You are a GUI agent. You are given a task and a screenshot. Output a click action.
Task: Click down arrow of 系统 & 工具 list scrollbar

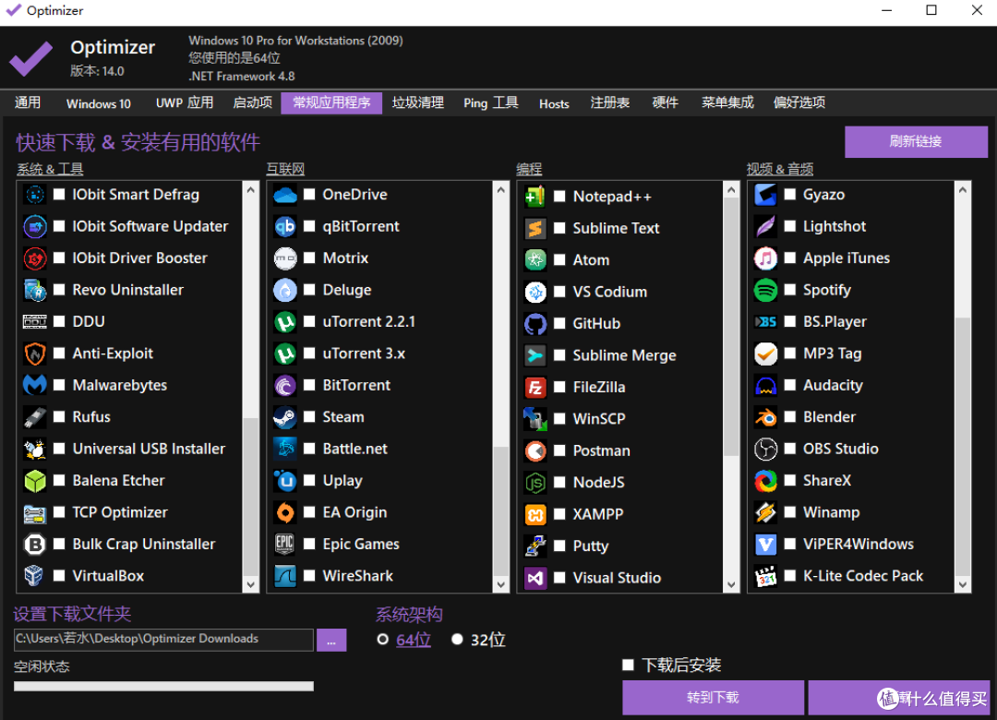tap(251, 584)
